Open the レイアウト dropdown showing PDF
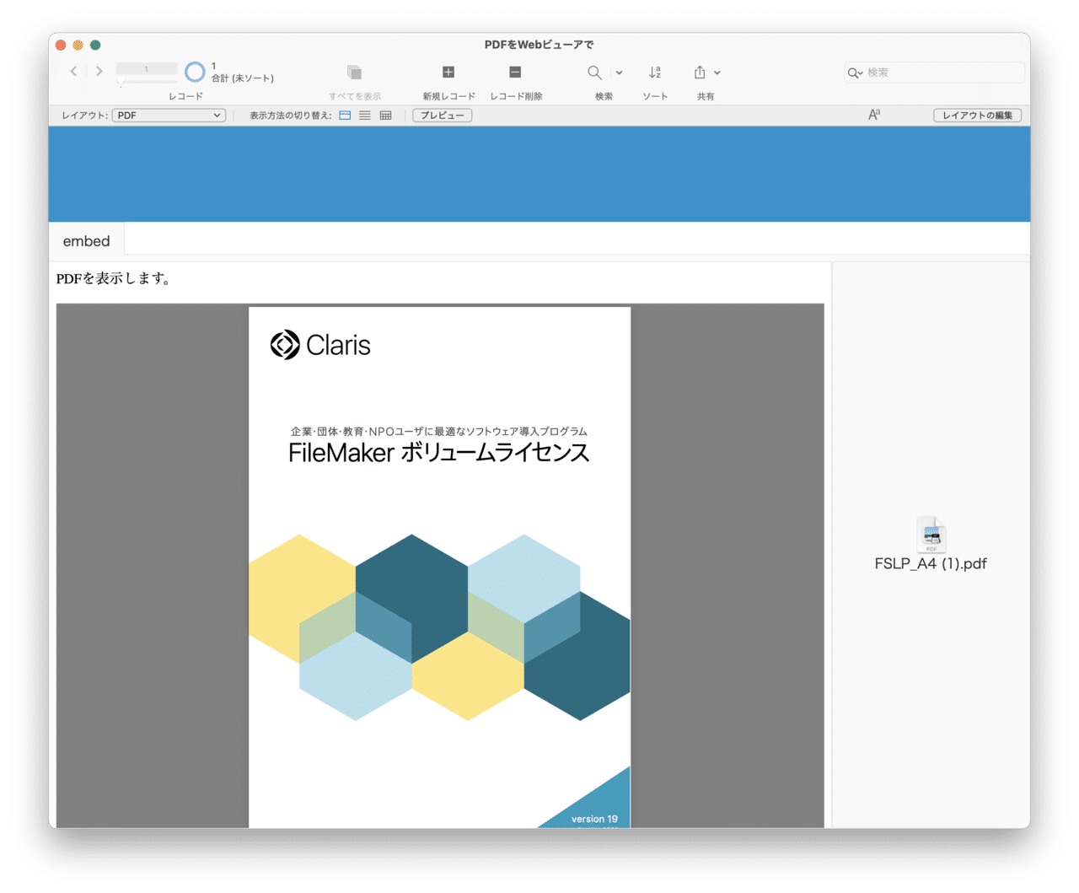Image resolution: width=1079 pixels, height=893 pixels. point(168,115)
